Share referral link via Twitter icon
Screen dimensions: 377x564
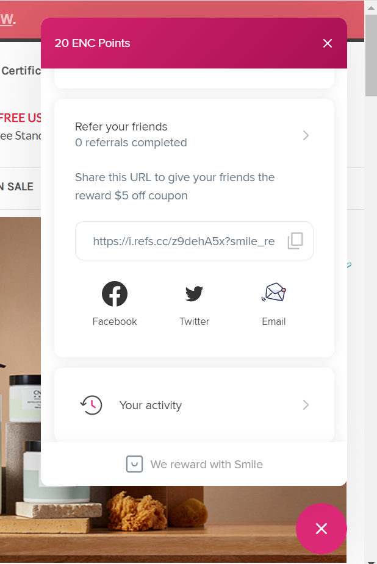coord(194,294)
